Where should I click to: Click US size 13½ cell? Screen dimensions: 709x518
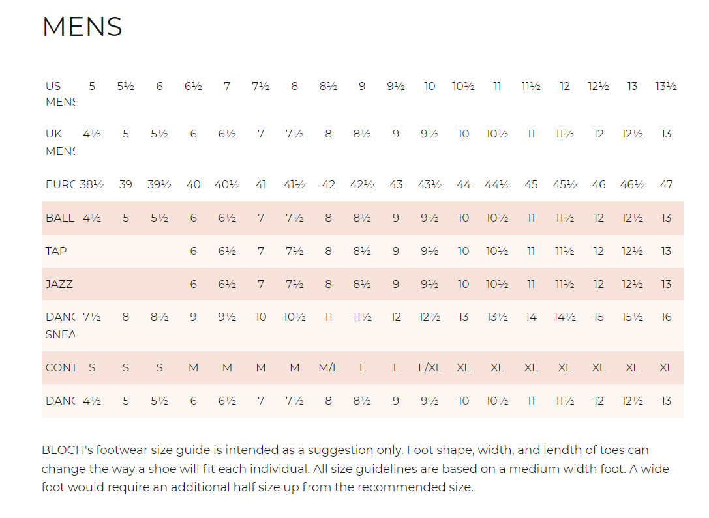666,86
